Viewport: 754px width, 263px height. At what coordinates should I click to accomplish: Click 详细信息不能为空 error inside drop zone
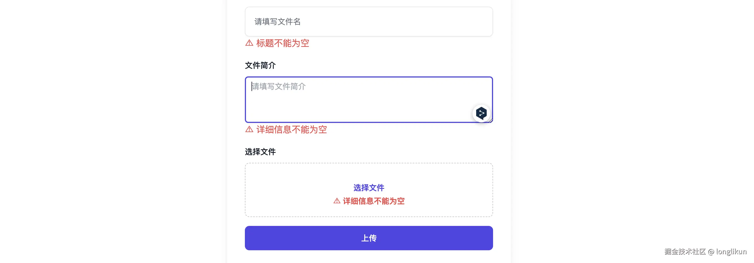click(373, 201)
